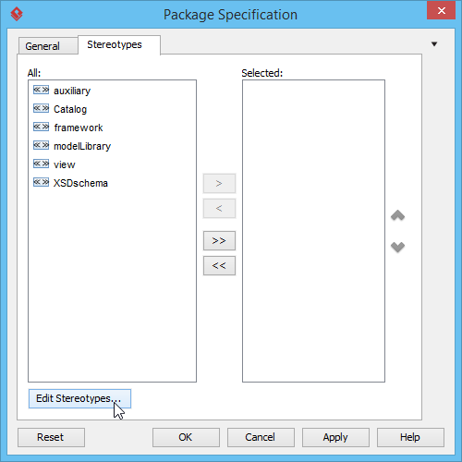Screen dimensions: 462x462
Task: Click the framework stereotype icon
Action: click(x=41, y=127)
